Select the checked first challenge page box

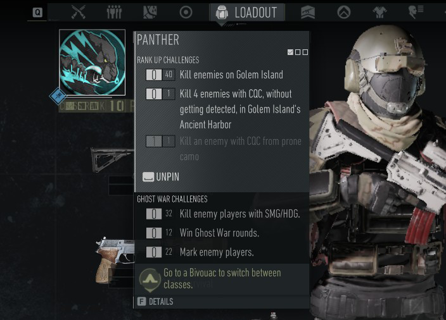coord(290,52)
